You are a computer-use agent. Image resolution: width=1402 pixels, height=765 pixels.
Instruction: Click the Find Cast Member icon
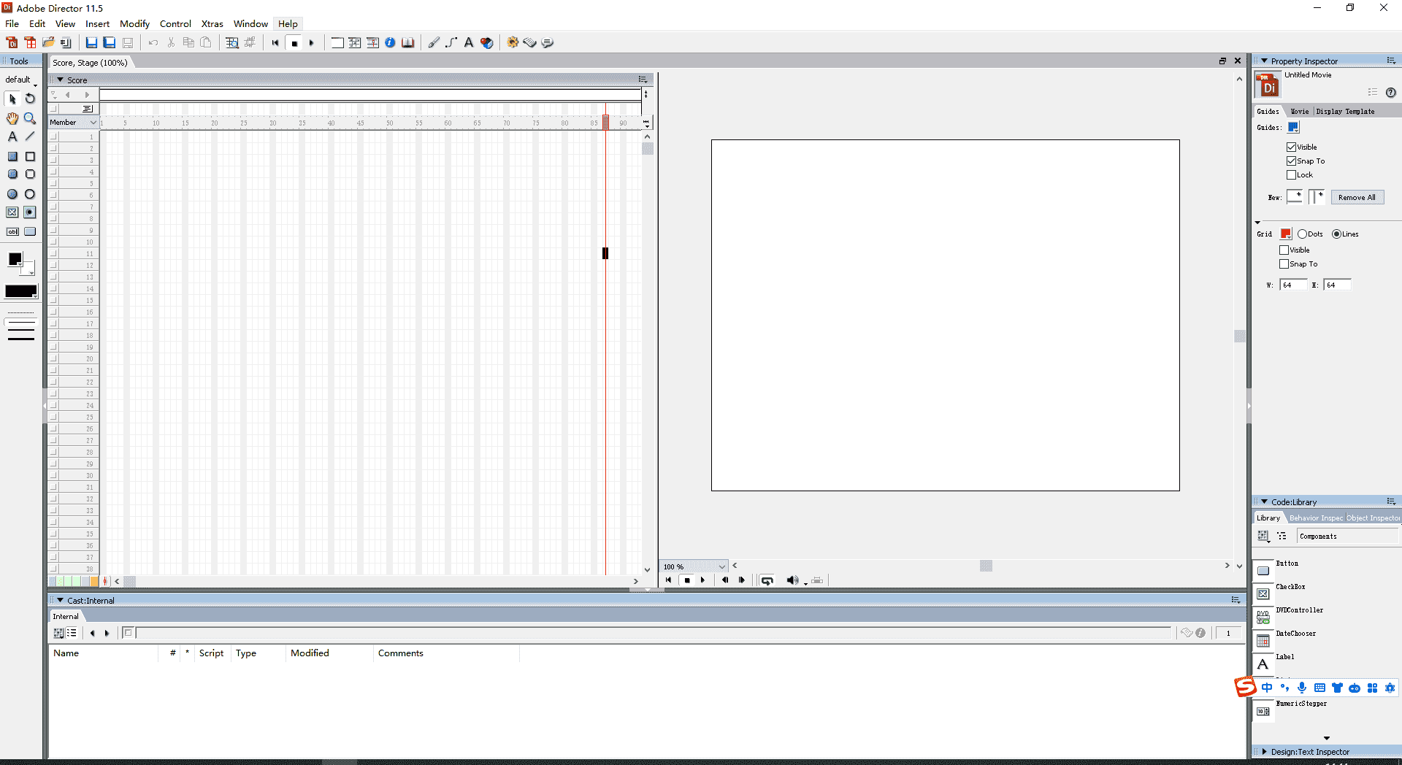pos(232,42)
